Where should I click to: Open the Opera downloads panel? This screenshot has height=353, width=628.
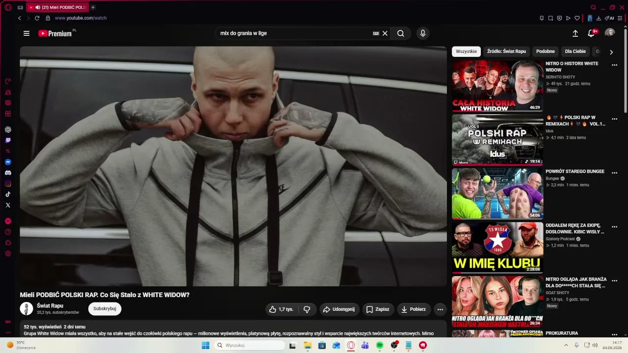click(x=599, y=18)
